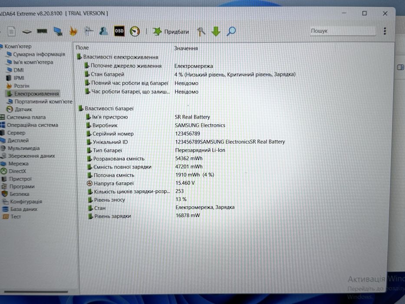
Task: Select the Кількість циклів зарядки row
Action: (136, 191)
